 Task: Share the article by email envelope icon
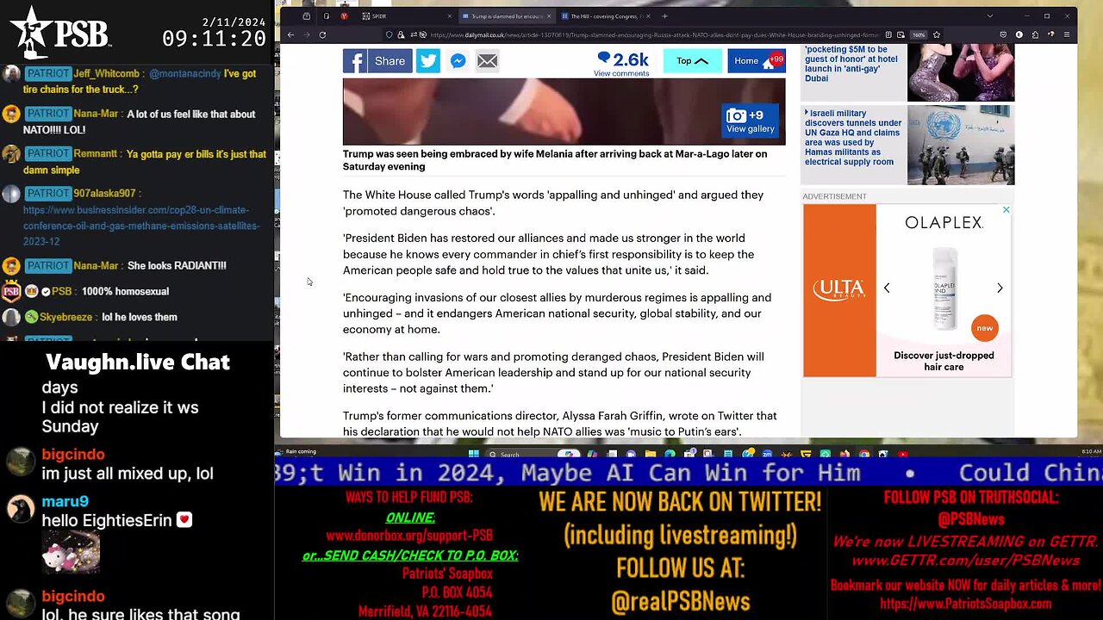[487, 61]
